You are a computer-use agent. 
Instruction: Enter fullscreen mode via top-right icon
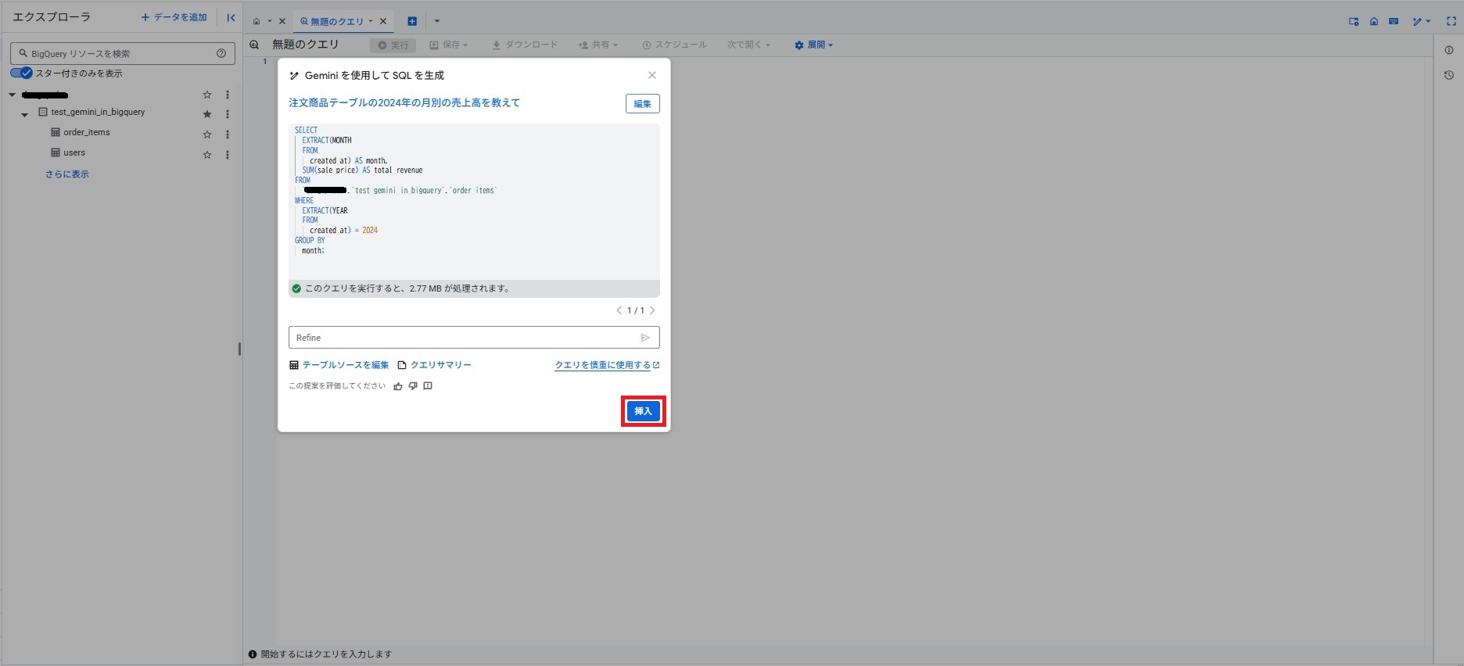pyautogui.click(x=1451, y=21)
